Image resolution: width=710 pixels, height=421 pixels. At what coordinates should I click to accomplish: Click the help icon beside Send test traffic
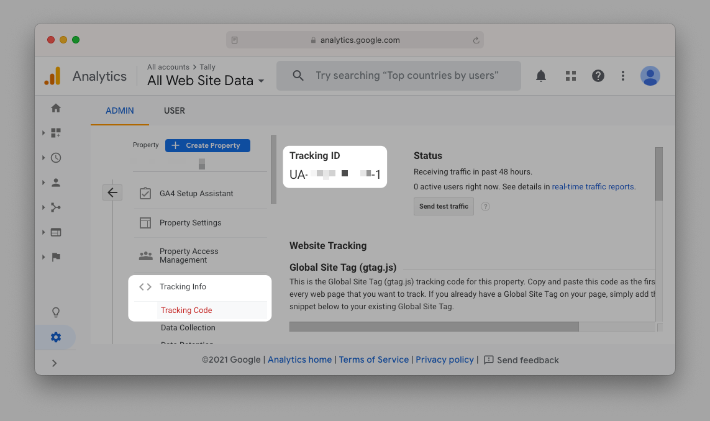tap(485, 206)
